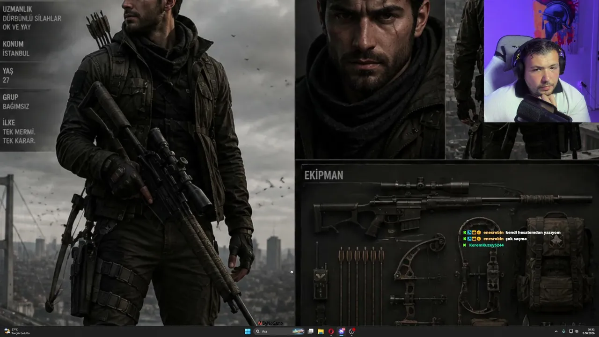Click the 'DÜRBÜNLÜ SİLAHLAR' text

[x=32, y=18]
